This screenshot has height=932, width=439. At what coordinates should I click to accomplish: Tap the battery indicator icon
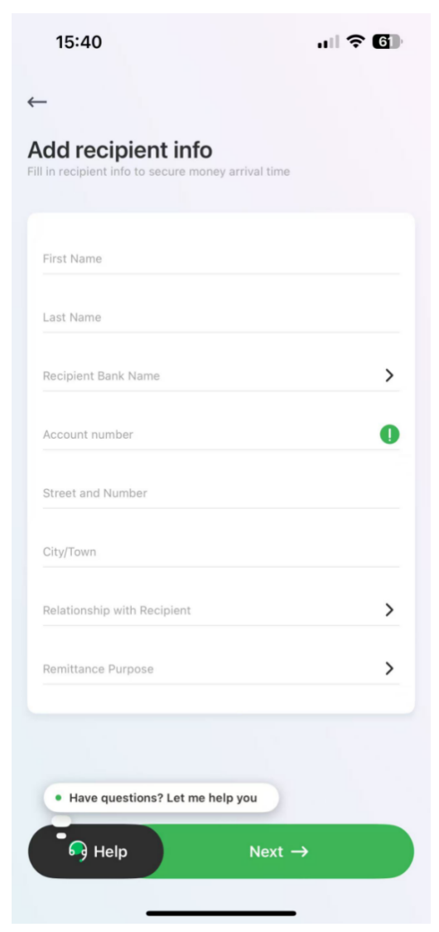click(387, 41)
